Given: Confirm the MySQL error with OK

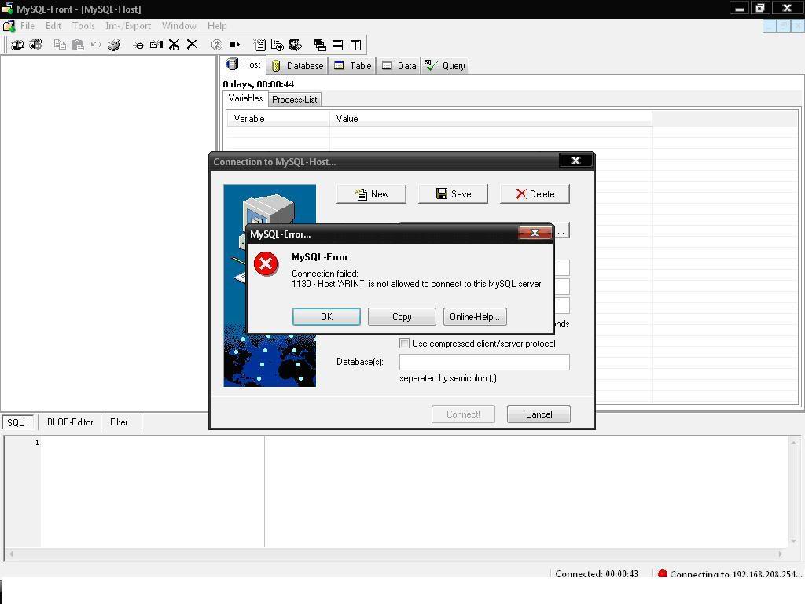Looking at the screenshot, I should [x=326, y=317].
